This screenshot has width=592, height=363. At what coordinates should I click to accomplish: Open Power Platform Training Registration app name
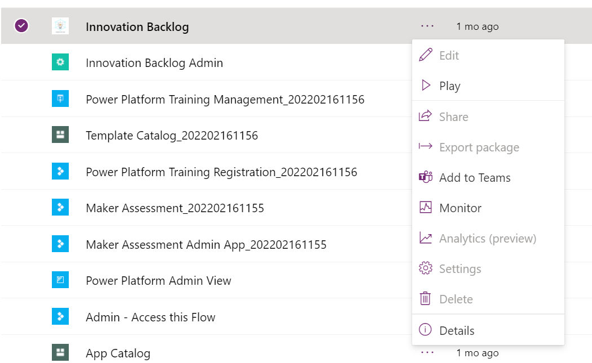point(221,172)
